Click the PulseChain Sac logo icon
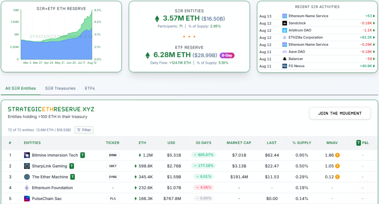This screenshot has width=379, height=204. 27,198
